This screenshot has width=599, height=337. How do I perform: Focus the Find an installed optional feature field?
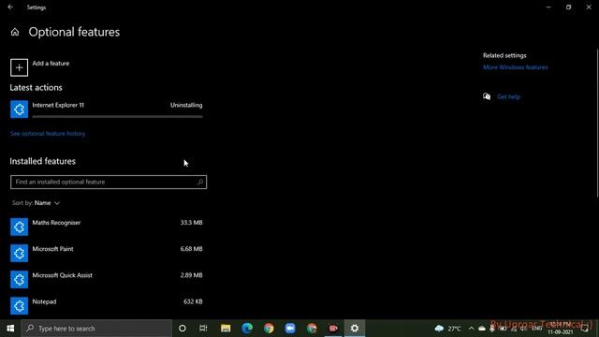(109, 182)
